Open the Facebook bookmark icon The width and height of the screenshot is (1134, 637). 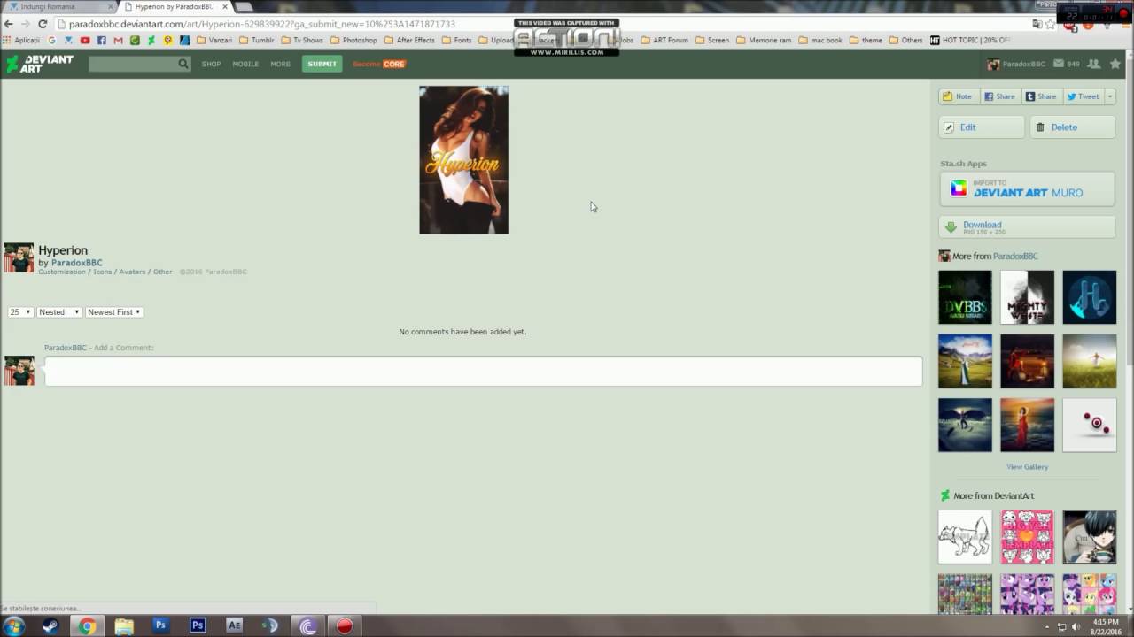(x=102, y=40)
